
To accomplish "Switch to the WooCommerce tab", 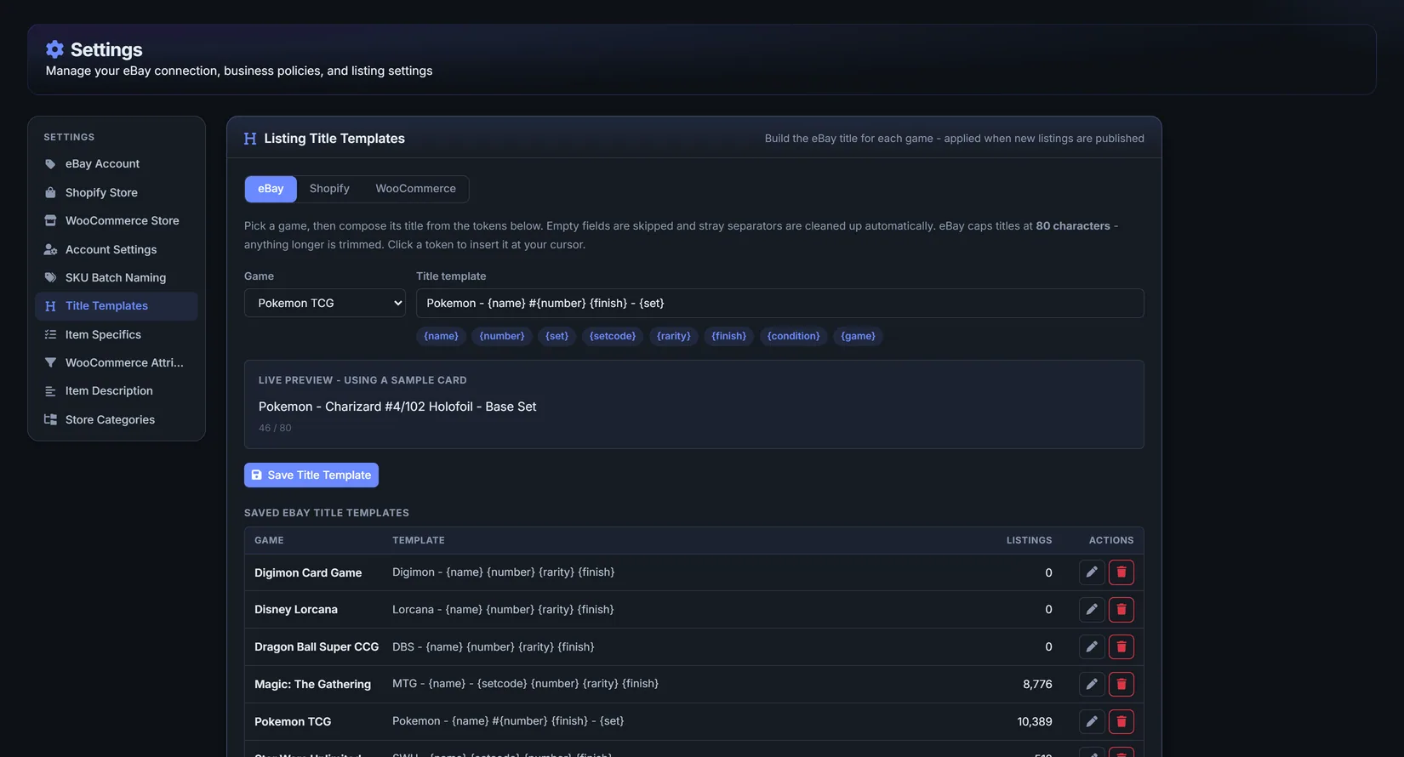I will point(416,189).
